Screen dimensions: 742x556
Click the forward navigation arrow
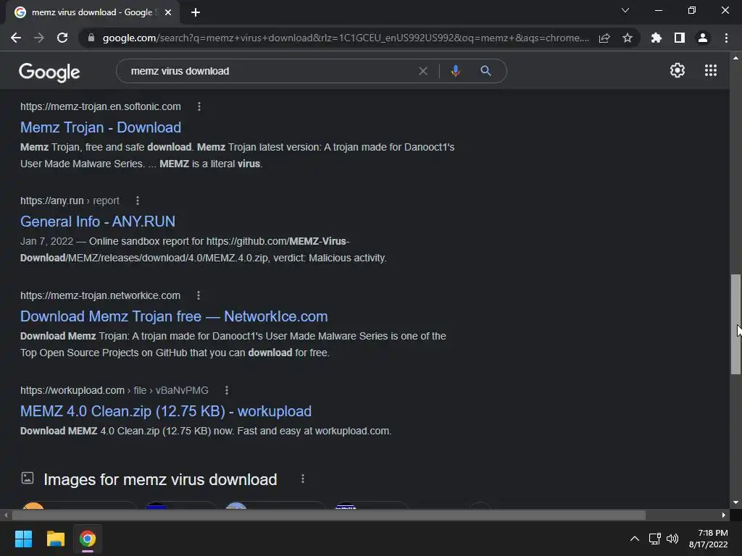click(x=39, y=38)
